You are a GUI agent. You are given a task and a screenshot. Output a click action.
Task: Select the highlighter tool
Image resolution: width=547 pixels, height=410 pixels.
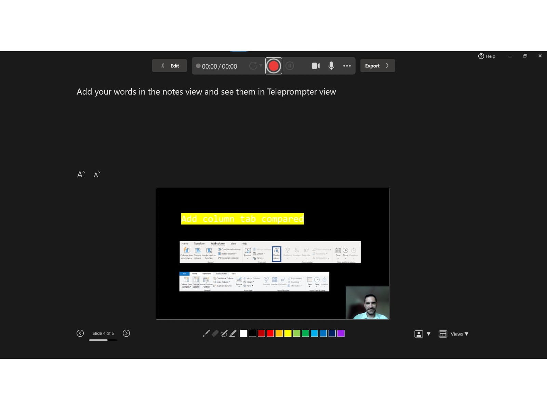[x=233, y=333]
